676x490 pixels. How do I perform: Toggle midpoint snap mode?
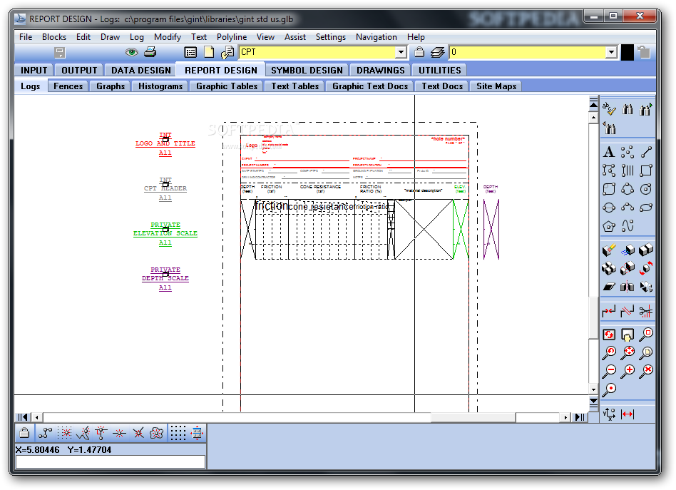coord(119,433)
